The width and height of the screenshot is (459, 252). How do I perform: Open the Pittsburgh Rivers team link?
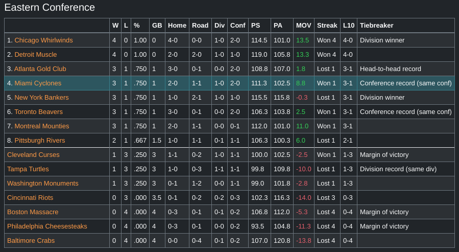[40, 141]
